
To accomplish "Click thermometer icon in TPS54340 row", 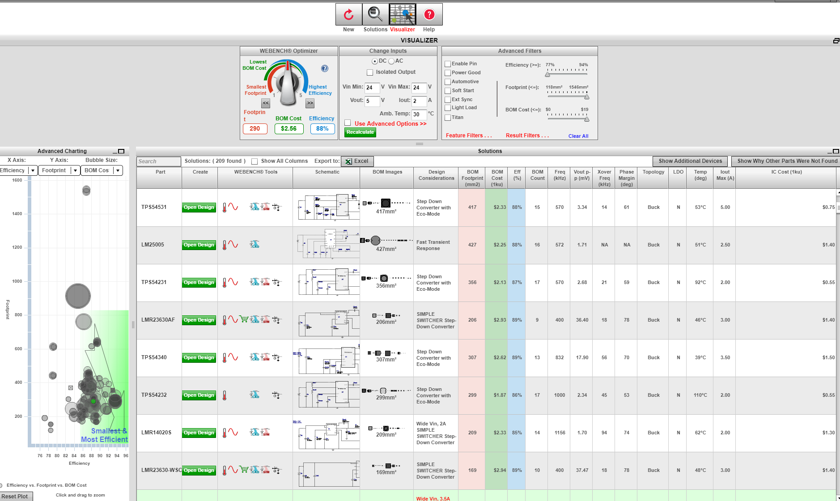I will (x=225, y=357).
